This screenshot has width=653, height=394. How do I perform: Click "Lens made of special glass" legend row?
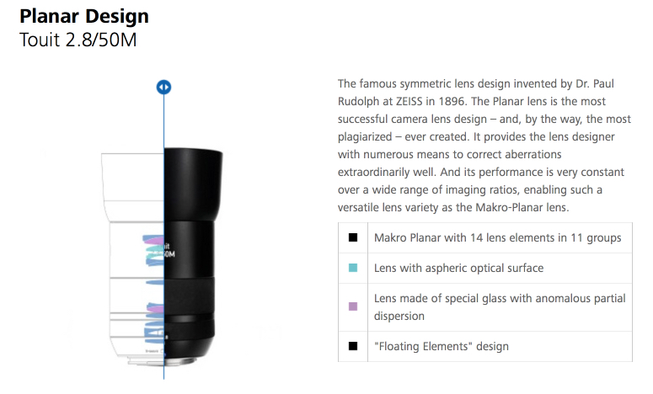(485, 307)
